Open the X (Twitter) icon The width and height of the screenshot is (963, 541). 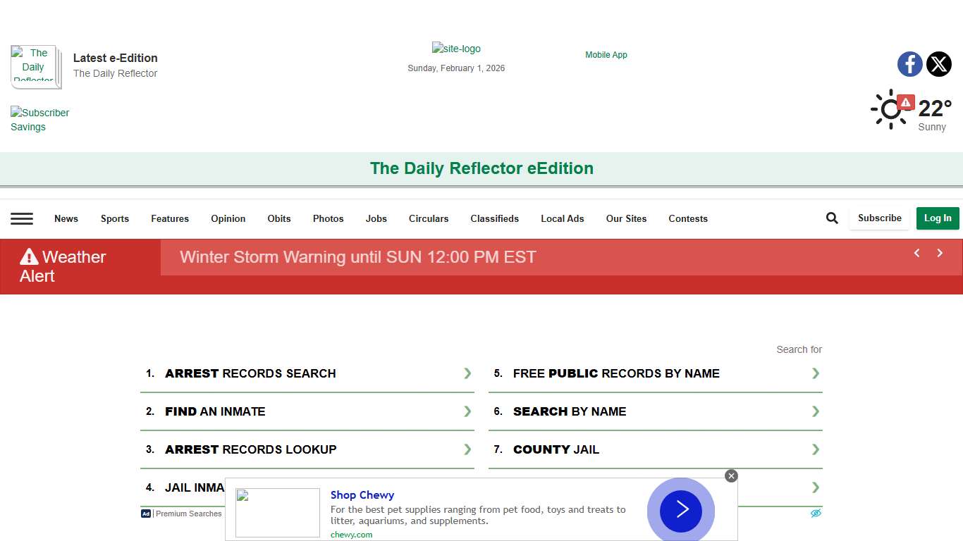pyautogui.click(x=939, y=64)
